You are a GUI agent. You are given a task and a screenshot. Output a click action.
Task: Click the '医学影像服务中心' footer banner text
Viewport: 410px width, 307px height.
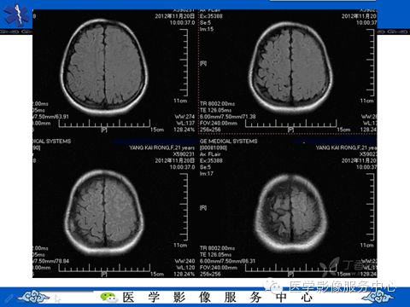click(x=218, y=298)
